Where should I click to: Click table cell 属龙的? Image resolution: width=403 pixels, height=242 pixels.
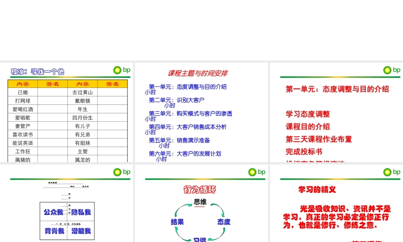pos(83,159)
